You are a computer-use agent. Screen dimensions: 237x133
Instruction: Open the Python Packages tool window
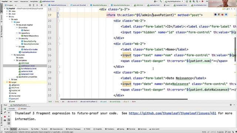[x=73, y=129]
